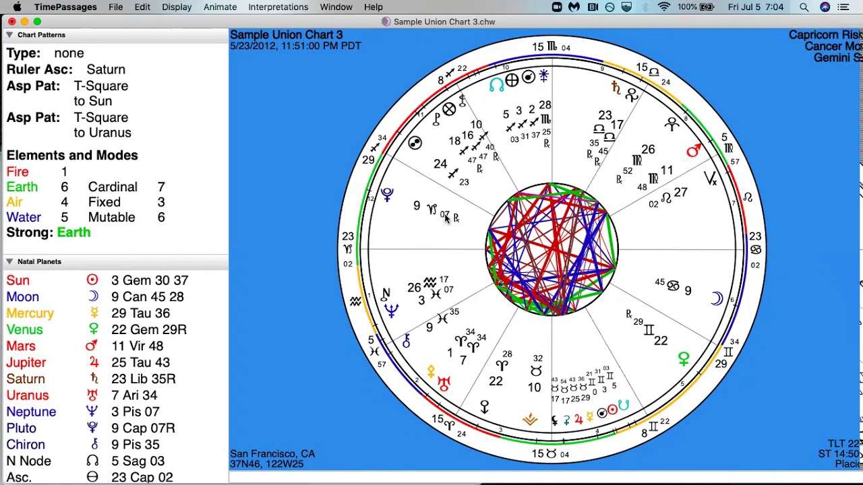This screenshot has height=485, width=863.
Task: Select the red Jupiter glyph at wheel bottom
Action: tap(578, 419)
